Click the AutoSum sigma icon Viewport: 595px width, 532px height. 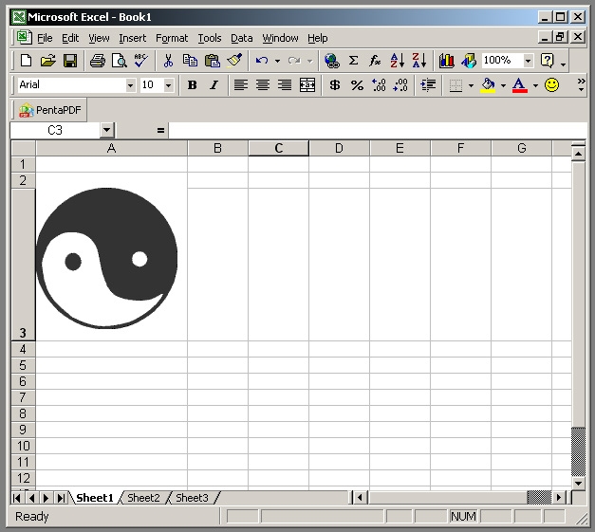pos(353,61)
